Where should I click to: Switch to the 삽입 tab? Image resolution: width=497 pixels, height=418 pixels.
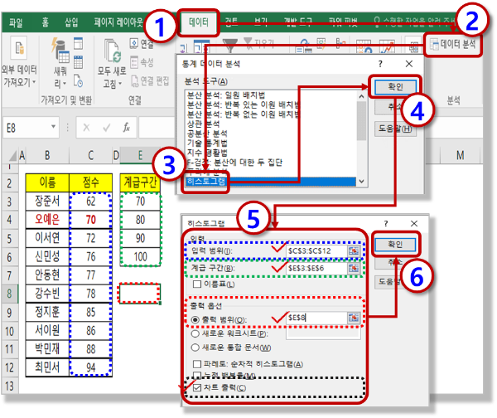point(71,22)
